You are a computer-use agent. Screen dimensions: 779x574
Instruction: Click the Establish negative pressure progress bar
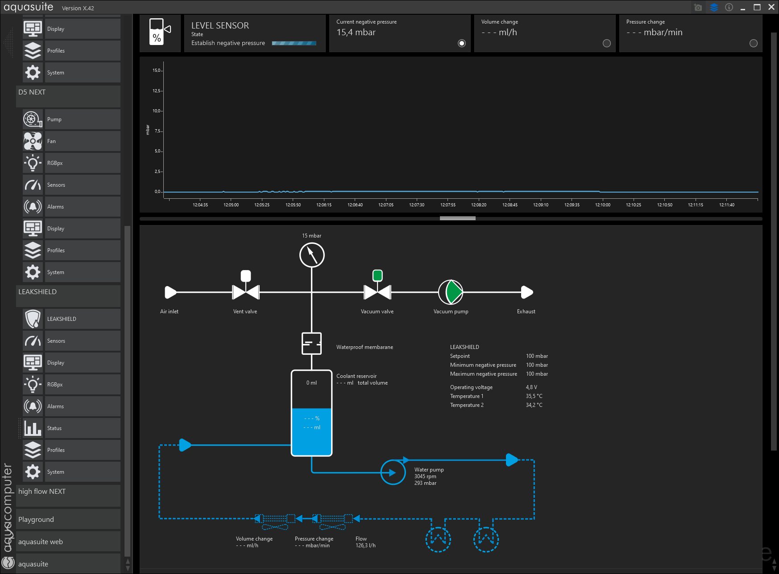pos(294,43)
